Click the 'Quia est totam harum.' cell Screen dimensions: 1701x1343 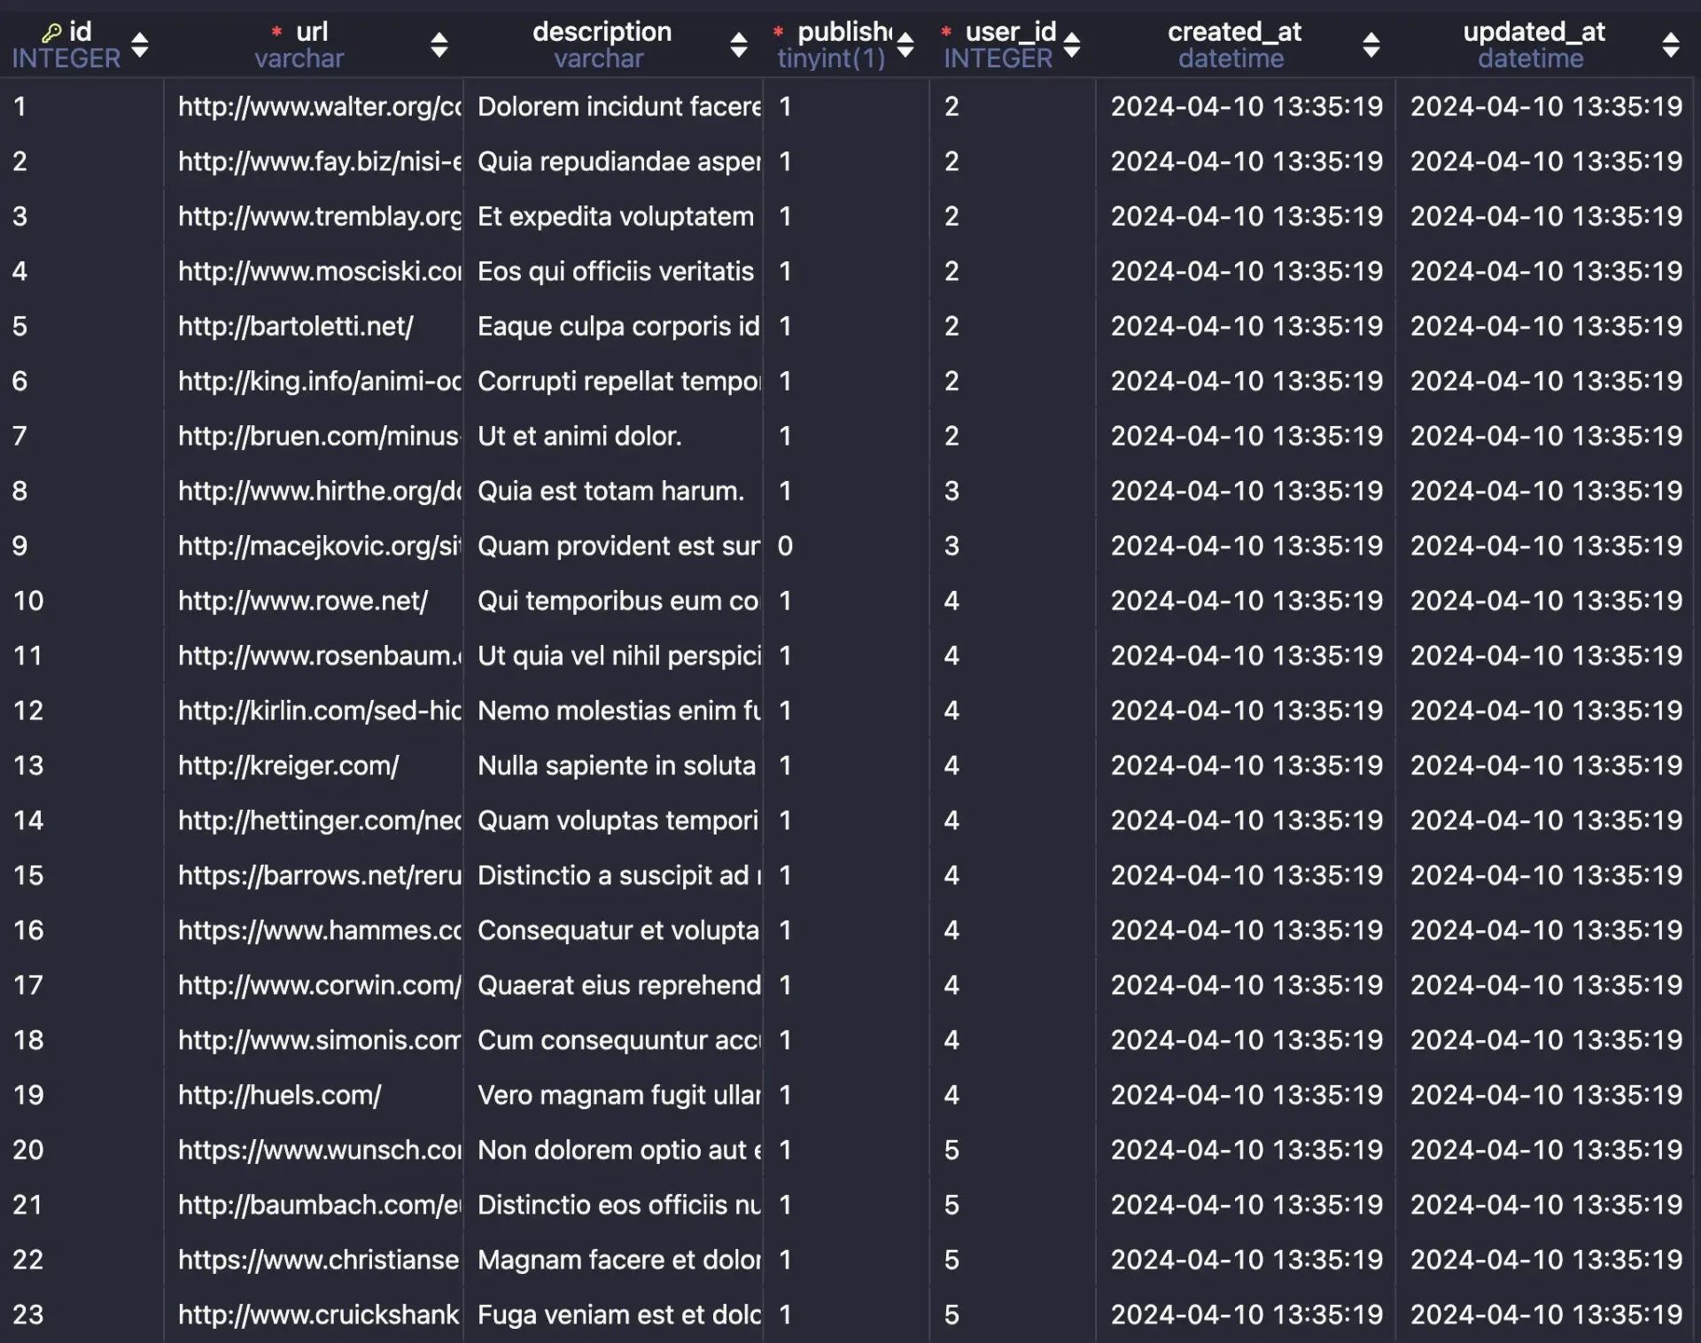(x=610, y=491)
